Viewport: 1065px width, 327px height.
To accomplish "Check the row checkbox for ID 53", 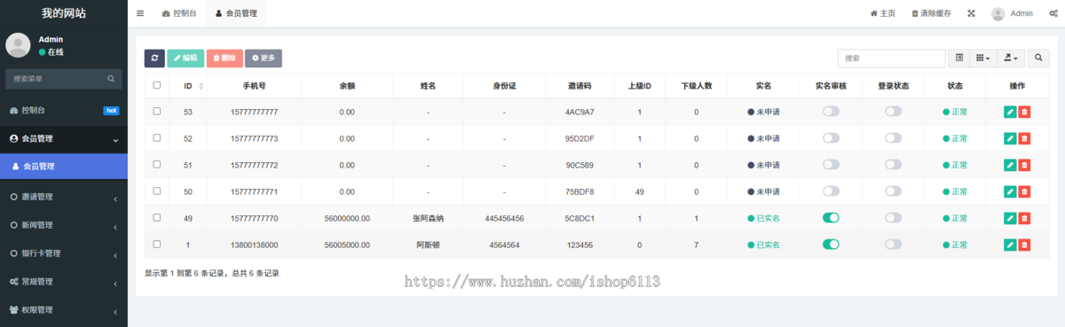I will [157, 112].
